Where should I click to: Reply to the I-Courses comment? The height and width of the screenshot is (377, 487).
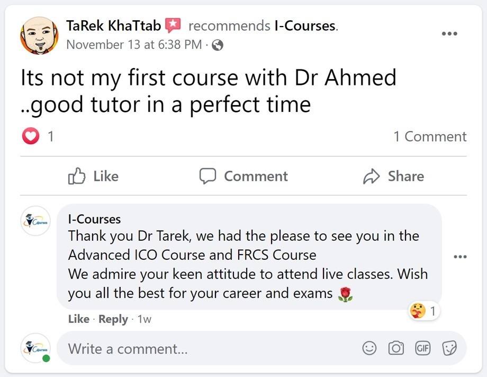click(x=113, y=319)
